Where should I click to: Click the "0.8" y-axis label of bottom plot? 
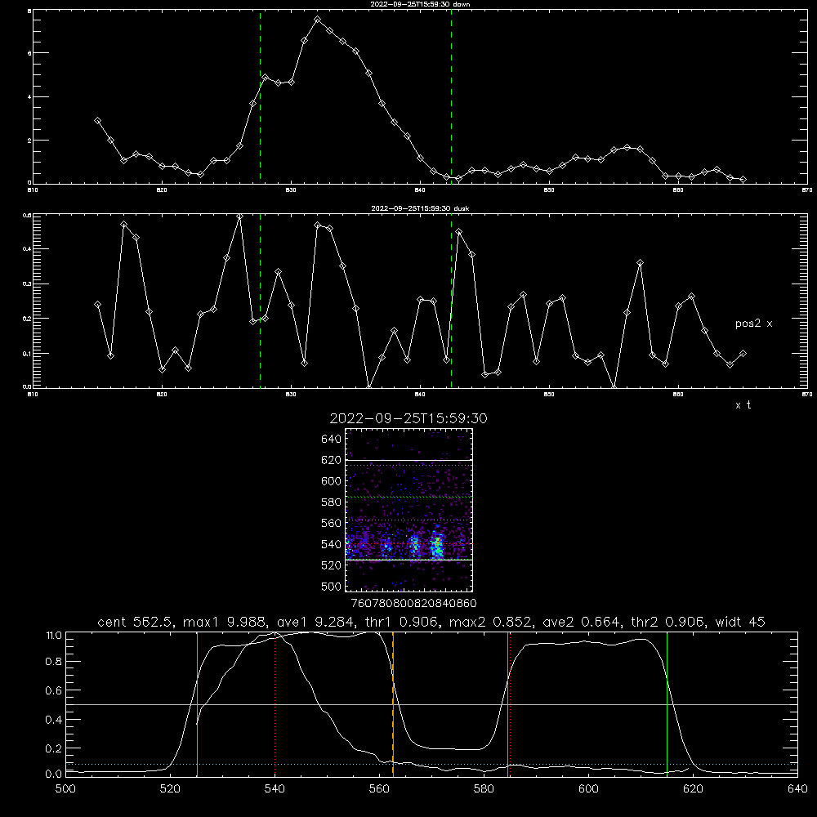(54, 662)
